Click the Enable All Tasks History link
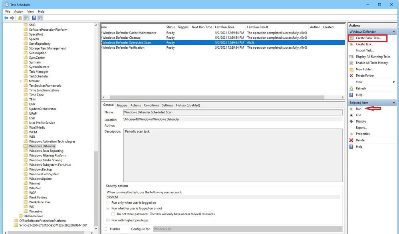 pyautogui.click(x=372, y=63)
